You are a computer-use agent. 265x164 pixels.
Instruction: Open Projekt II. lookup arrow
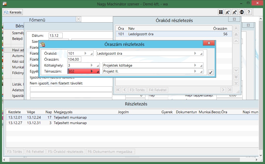[x=195, y=71]
